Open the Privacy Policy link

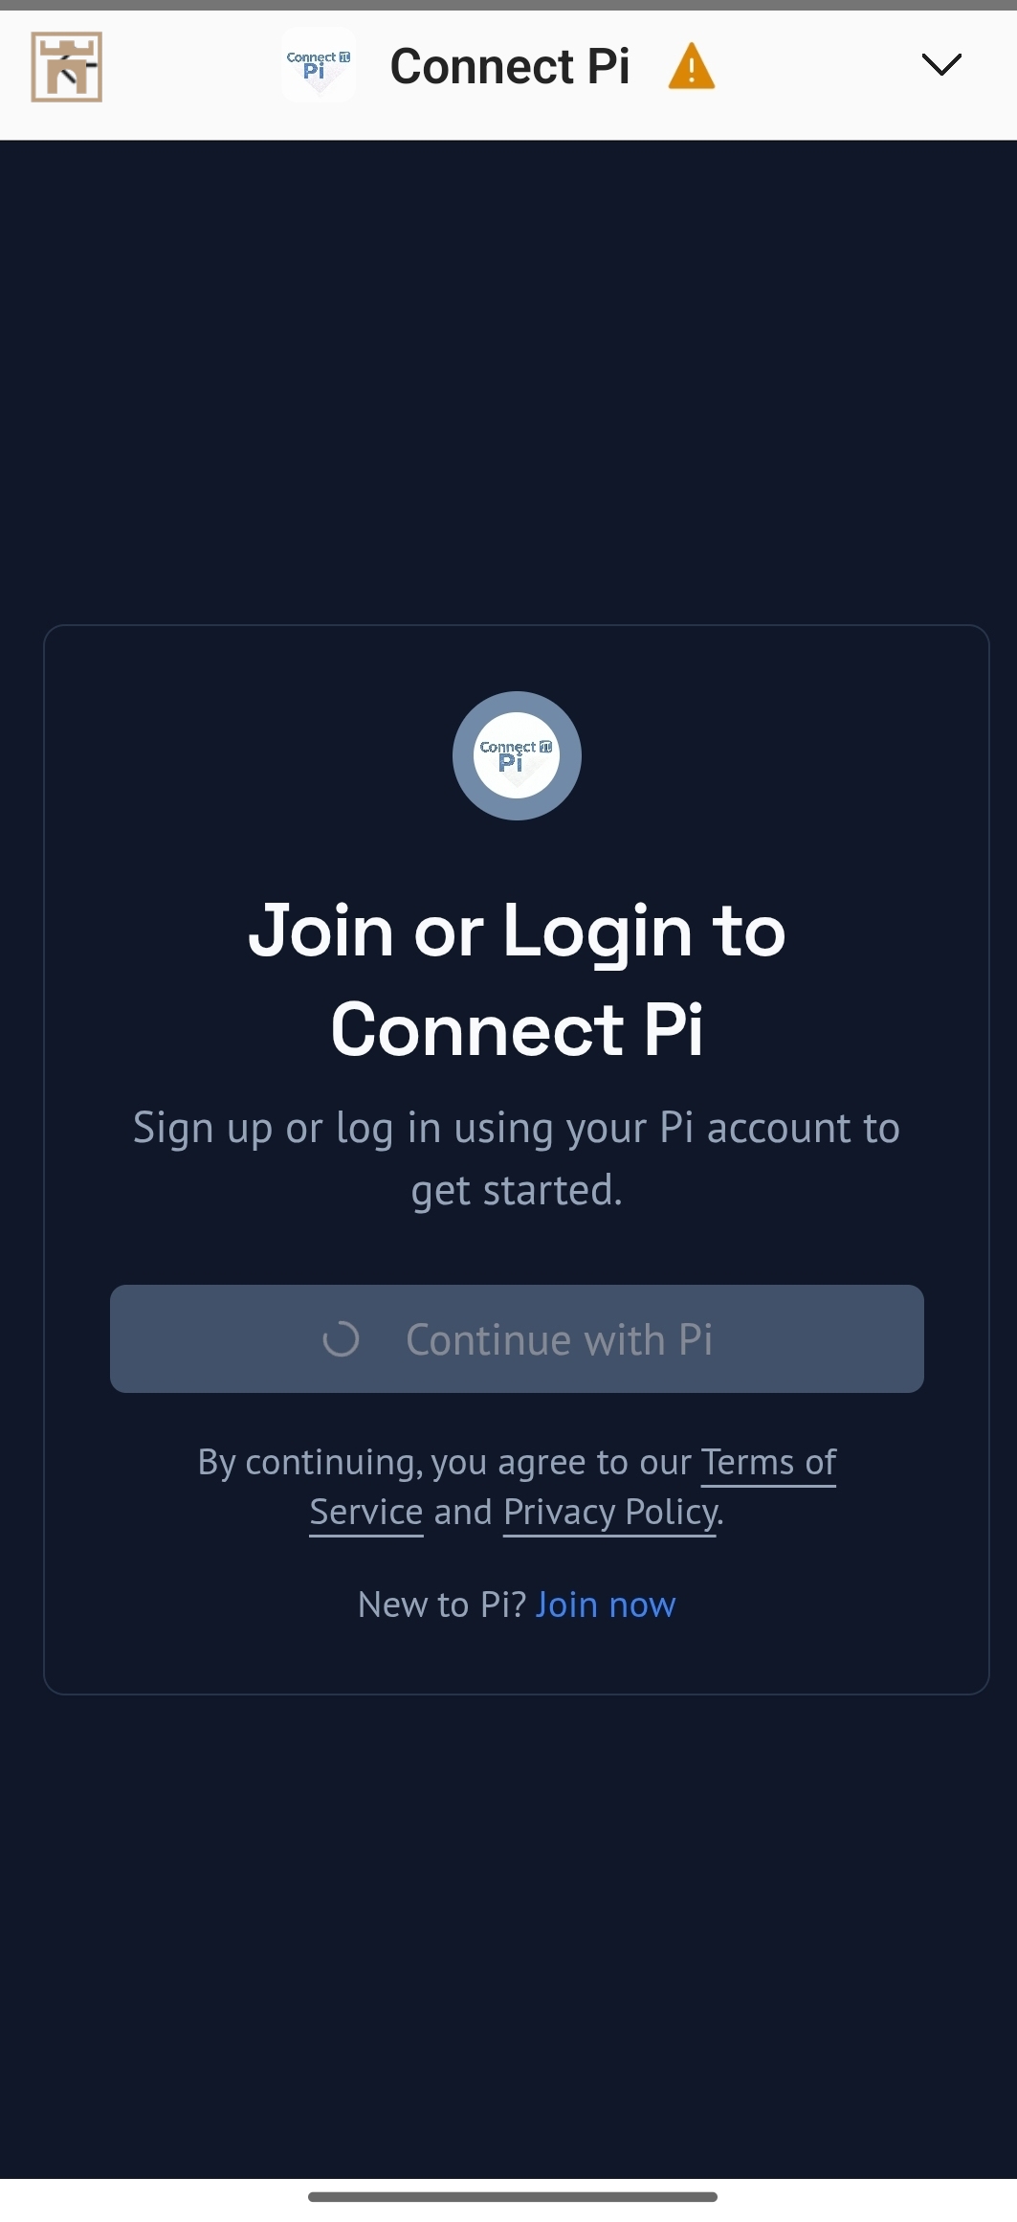tap(610, 1513)
